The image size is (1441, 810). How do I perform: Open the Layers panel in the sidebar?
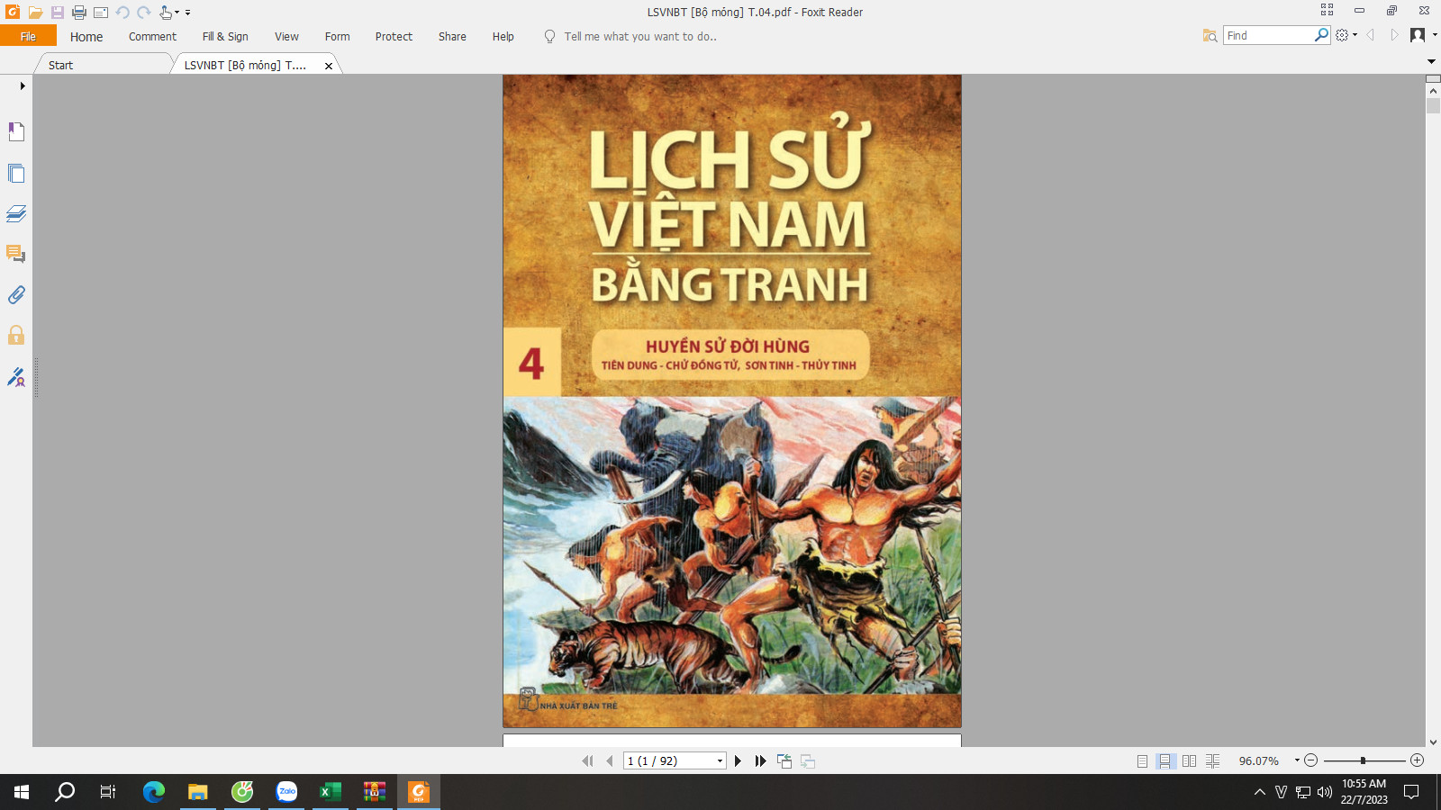[16, 214]
